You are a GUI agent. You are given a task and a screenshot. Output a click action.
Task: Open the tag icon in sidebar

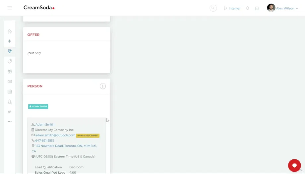click(10, 61)
